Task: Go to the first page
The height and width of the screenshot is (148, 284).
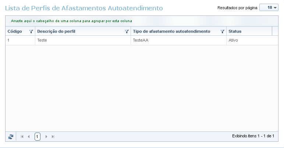Action: pos(22,137)
